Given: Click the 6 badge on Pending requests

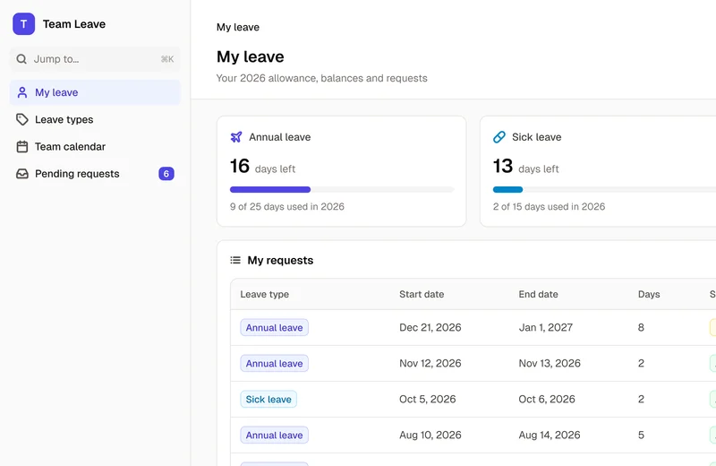Looking at the screenshot, I should coord(166,174).
